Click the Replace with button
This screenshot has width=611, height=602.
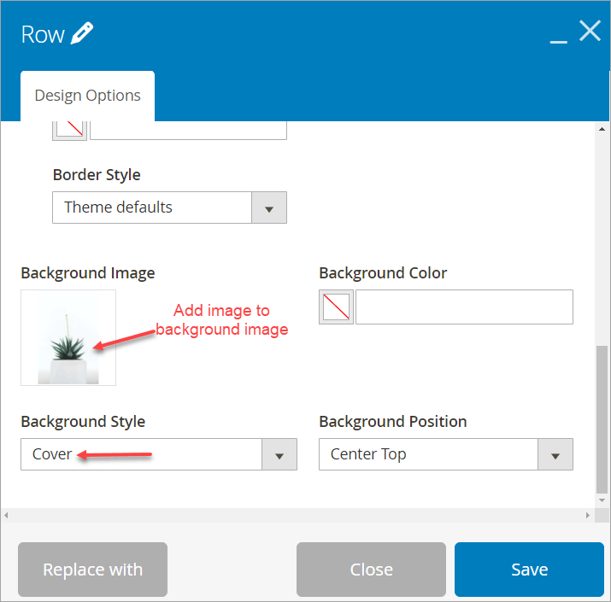[x=93, y=570]
